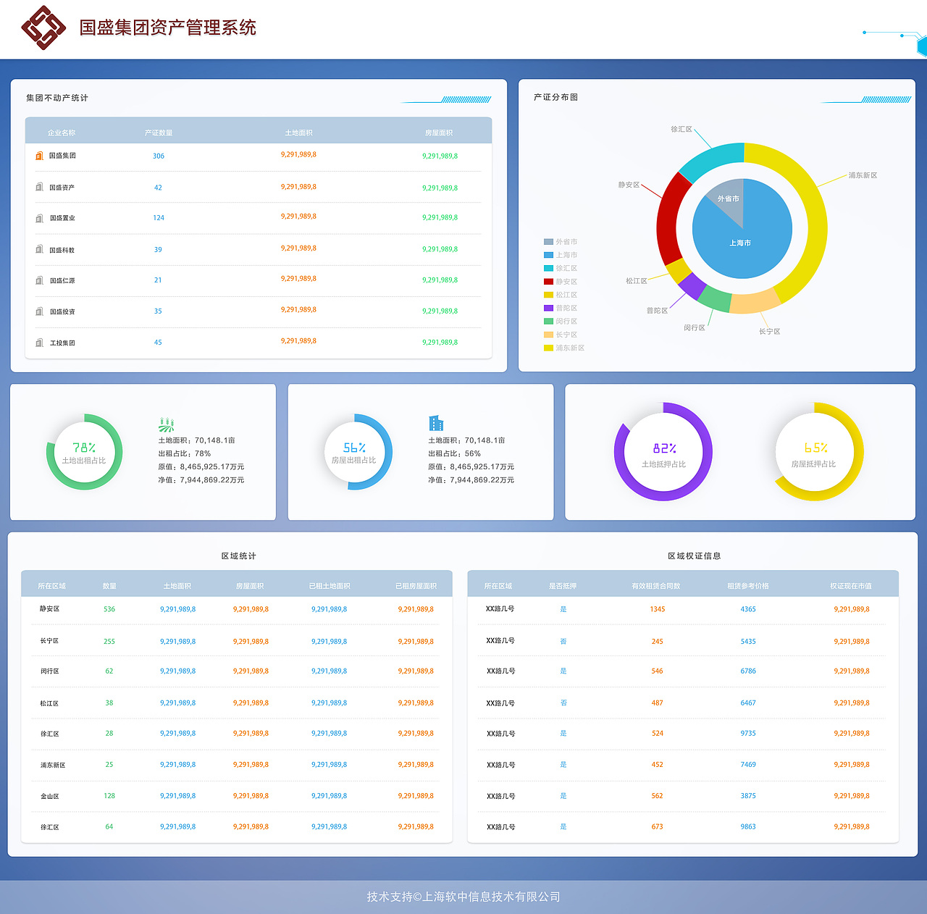Click the 区域权证信息 table title
The image size is (927, 914).
tap(695, 555)
